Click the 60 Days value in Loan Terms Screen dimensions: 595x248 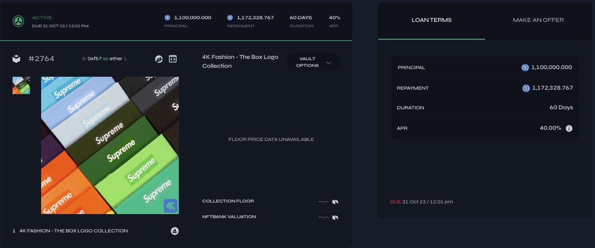561,108
